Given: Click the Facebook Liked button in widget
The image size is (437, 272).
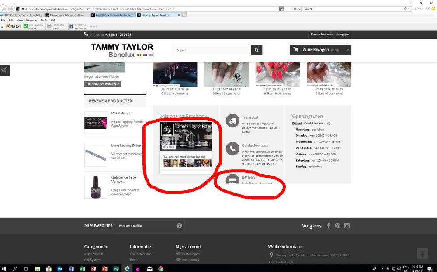Looking at the screenshot, I should pyautogui.click(x=169, y=147).
